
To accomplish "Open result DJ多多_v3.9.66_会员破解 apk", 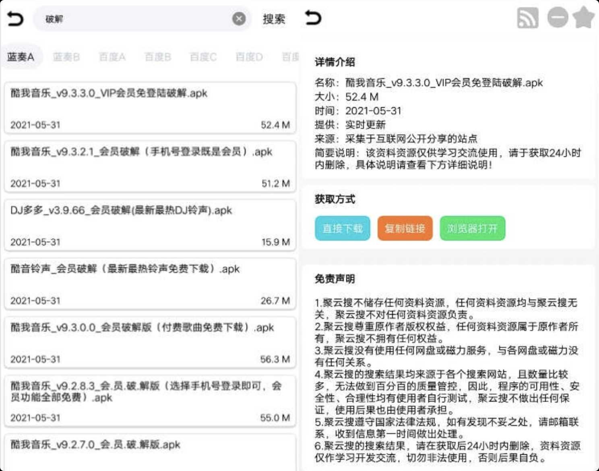I will point(150,225).
